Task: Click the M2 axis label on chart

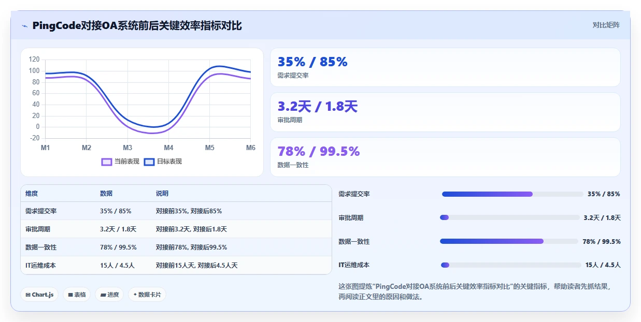Action: coord(87,148)
